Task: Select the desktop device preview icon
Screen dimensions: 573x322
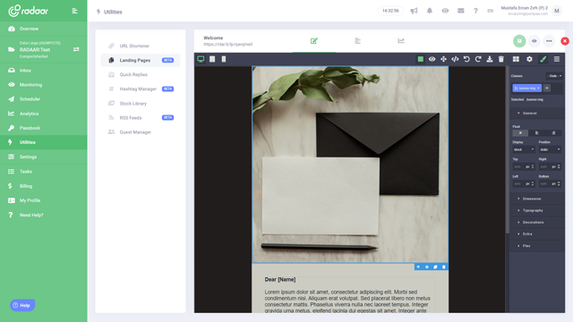Action: tap(201, 59)
